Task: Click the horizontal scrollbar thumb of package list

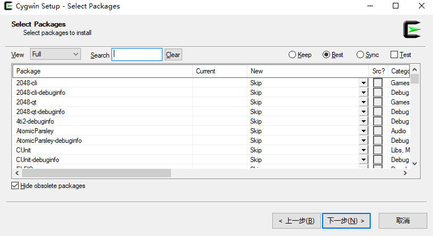Action: 96,173
